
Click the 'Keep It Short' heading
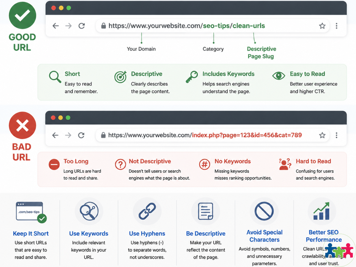pyautogui.click(x=31, y=233)
